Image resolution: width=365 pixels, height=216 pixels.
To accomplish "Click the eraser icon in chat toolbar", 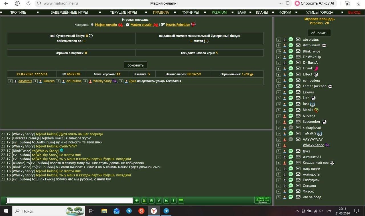I will pyautogui.click(x=159, y=201).
